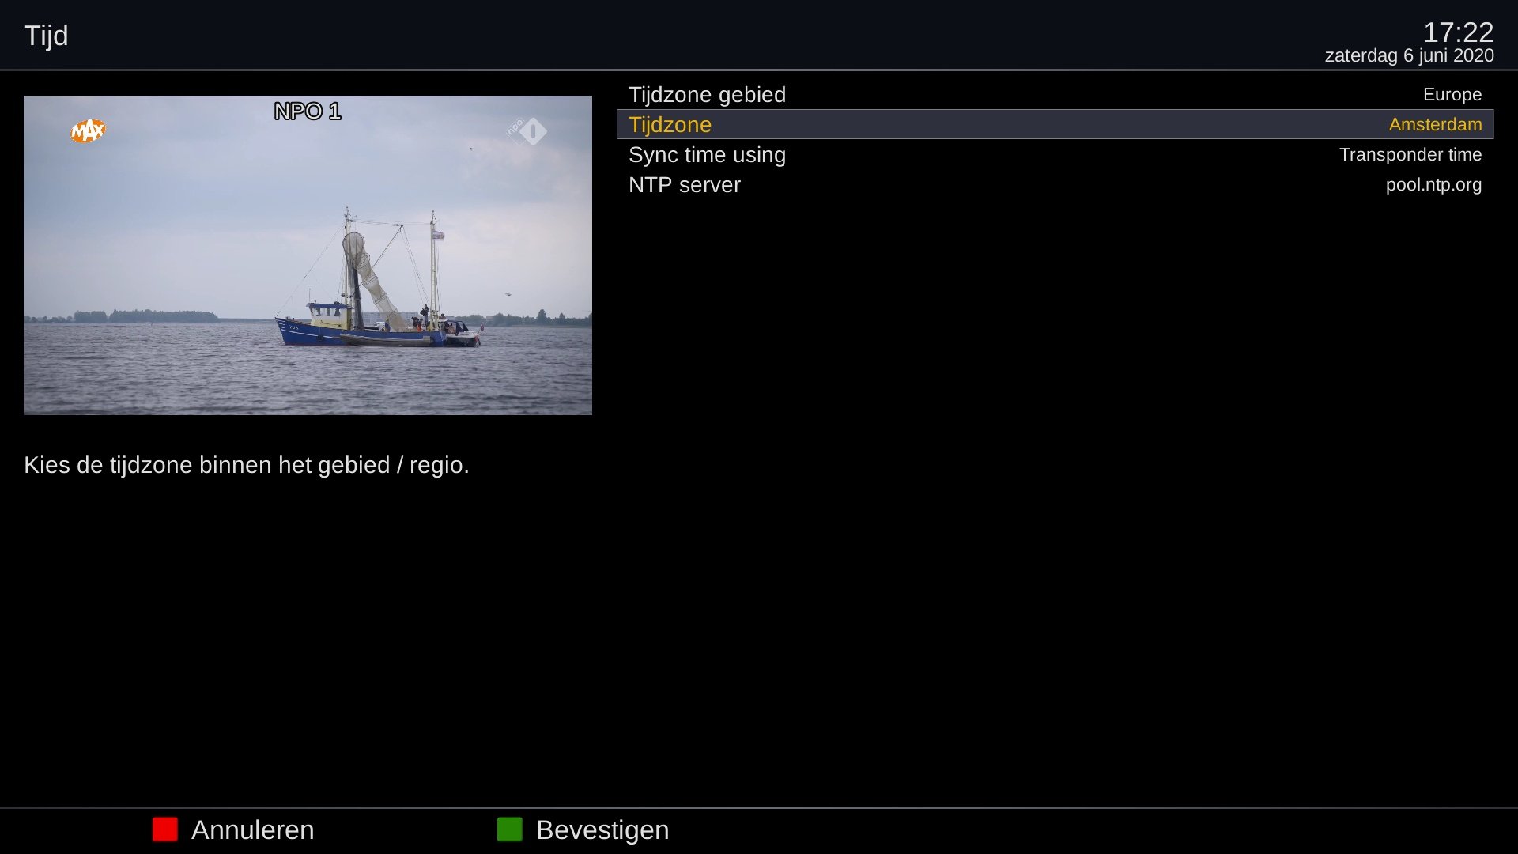Edit the pool.ntp.org server field
Screen dimensions: 1518x854
pyautogui.click(x=1433, y=185)
